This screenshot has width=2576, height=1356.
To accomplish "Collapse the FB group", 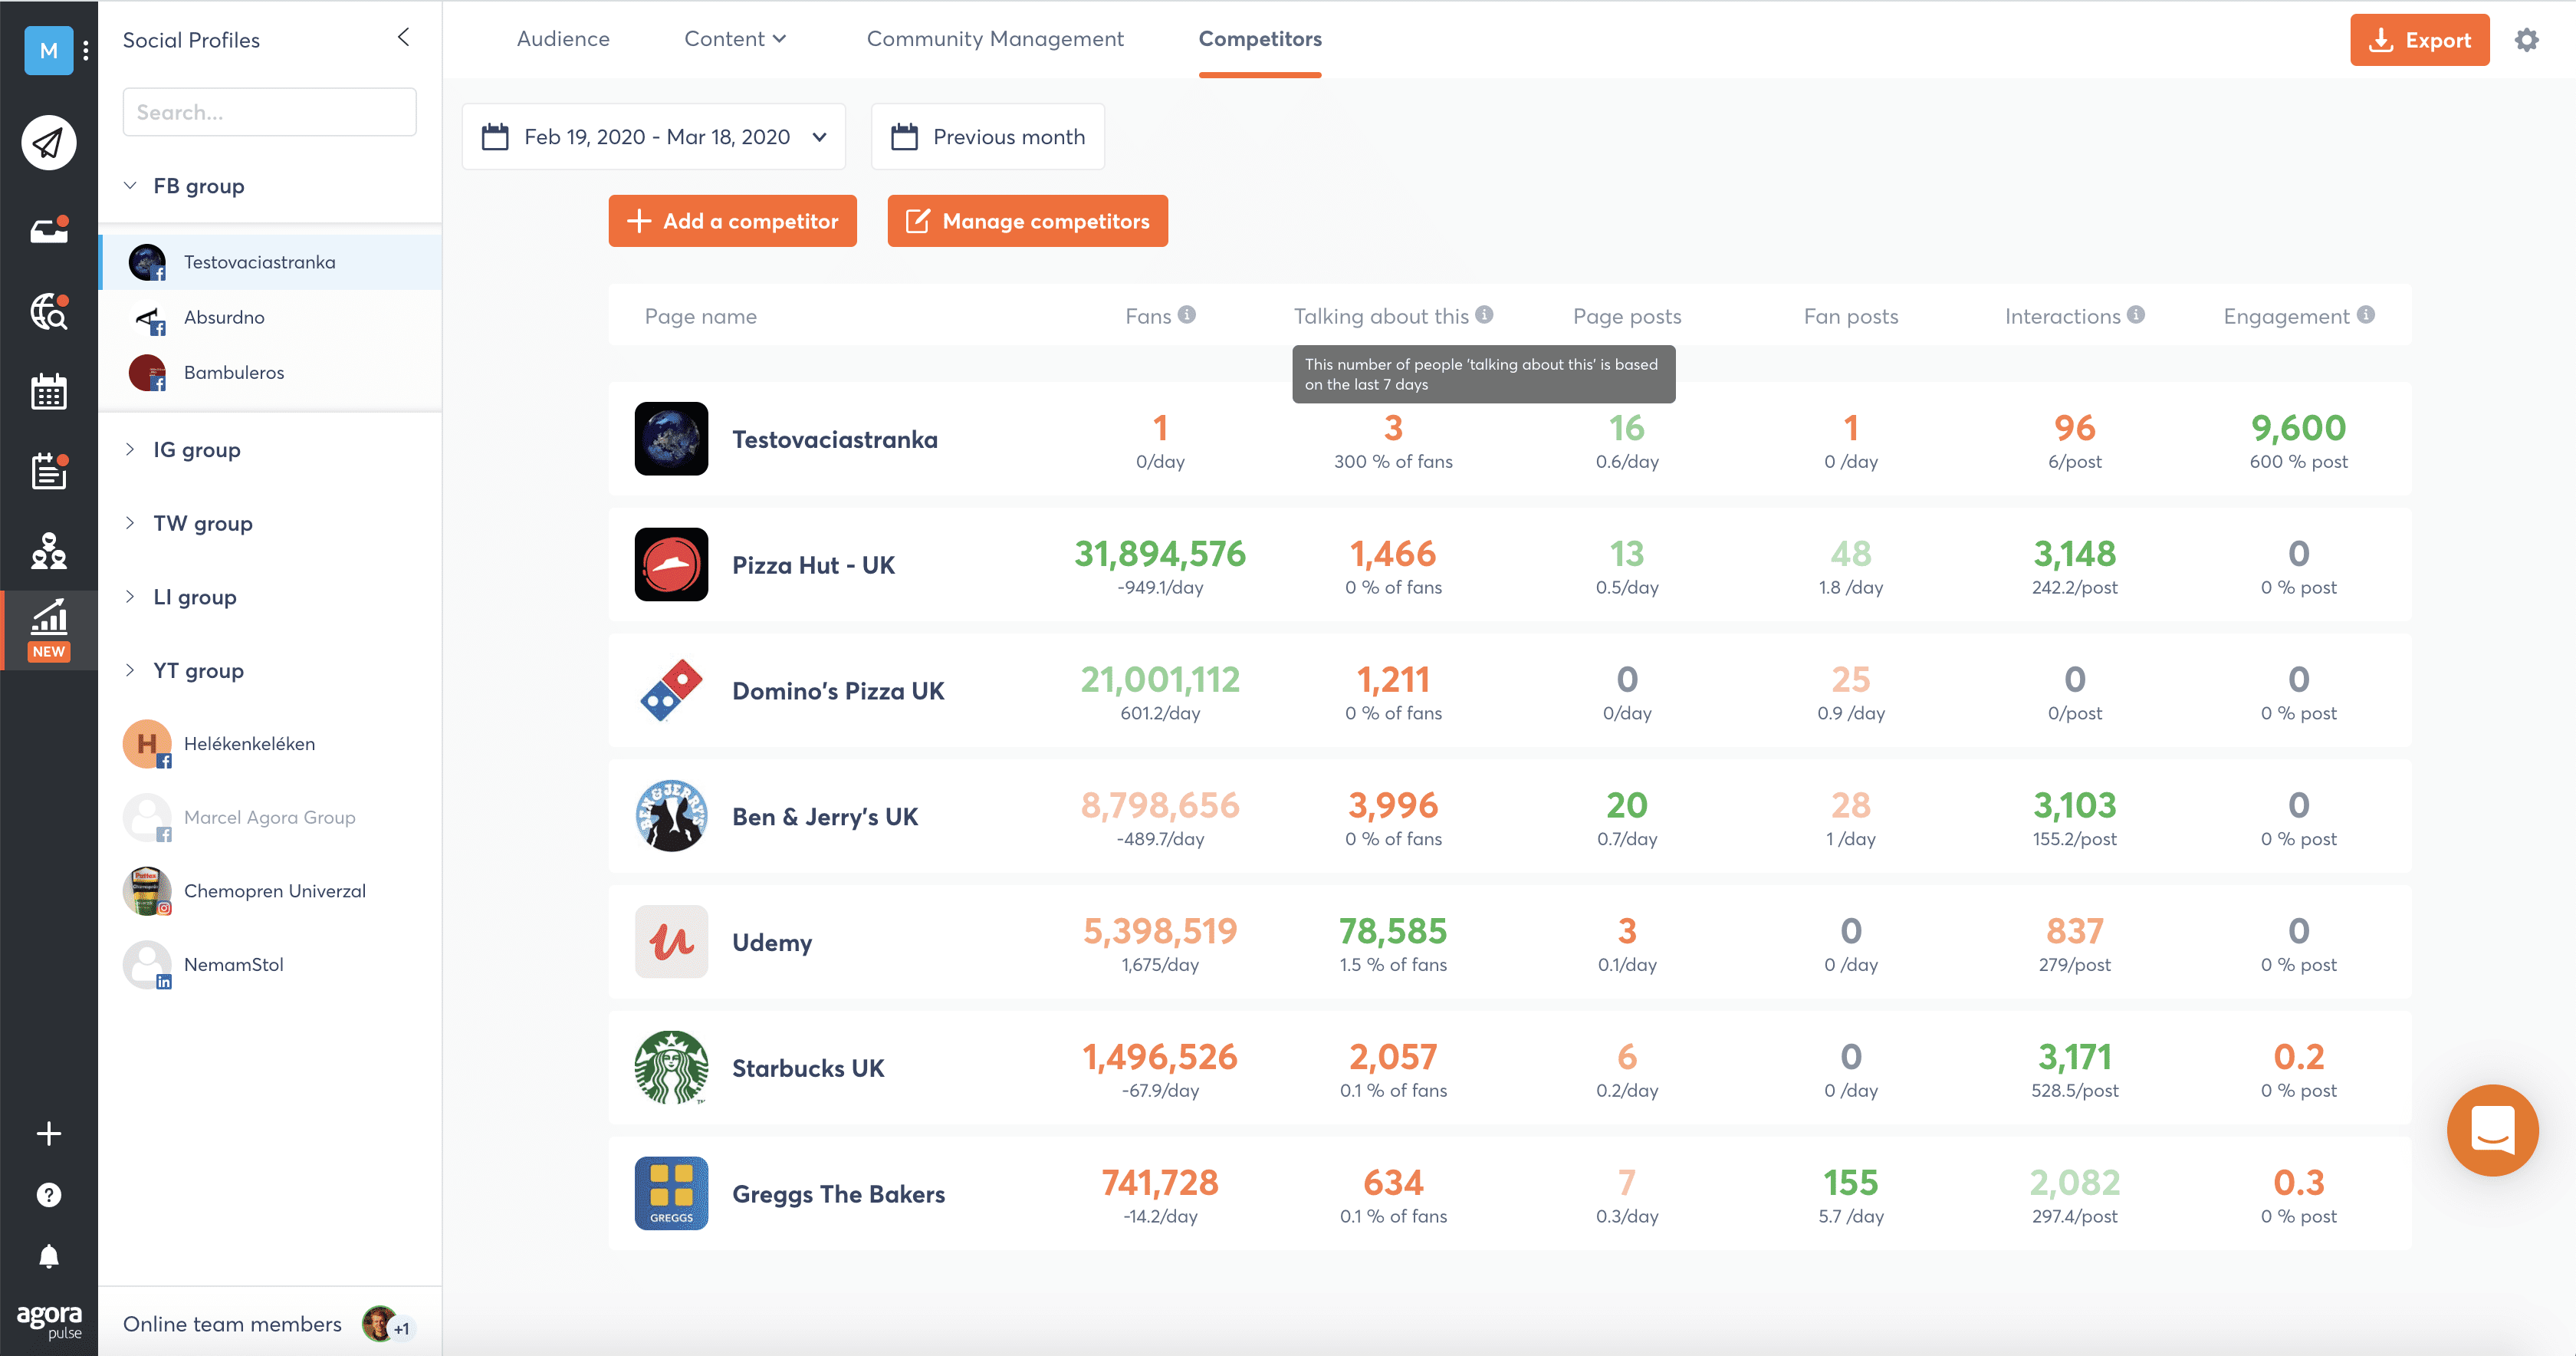I will (x=130, y=186).
